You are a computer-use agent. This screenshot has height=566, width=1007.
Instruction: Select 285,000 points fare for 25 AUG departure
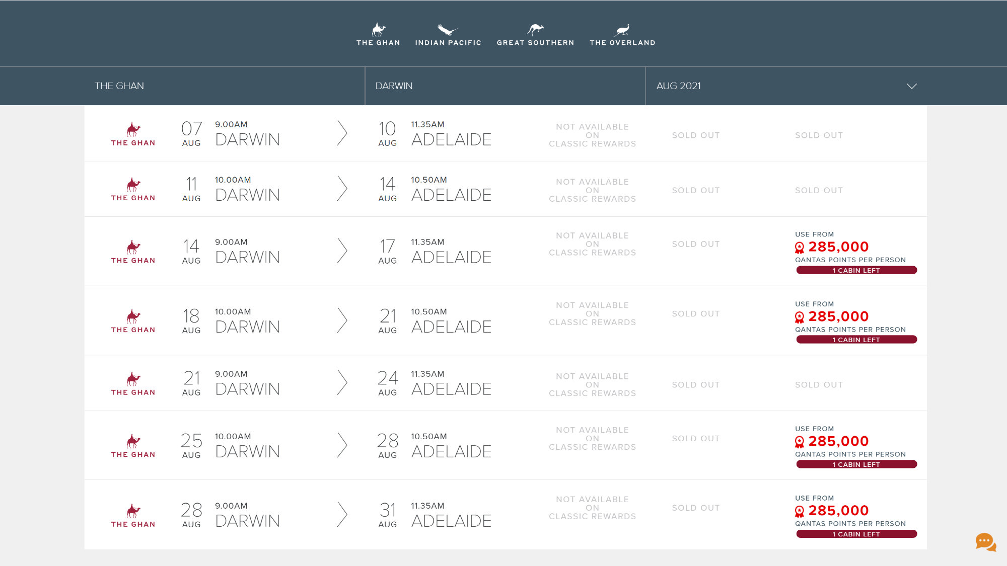point(838,441)
